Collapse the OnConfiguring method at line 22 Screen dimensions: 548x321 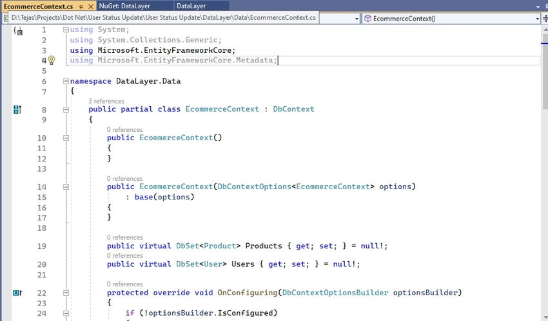(x=66, y=293)
